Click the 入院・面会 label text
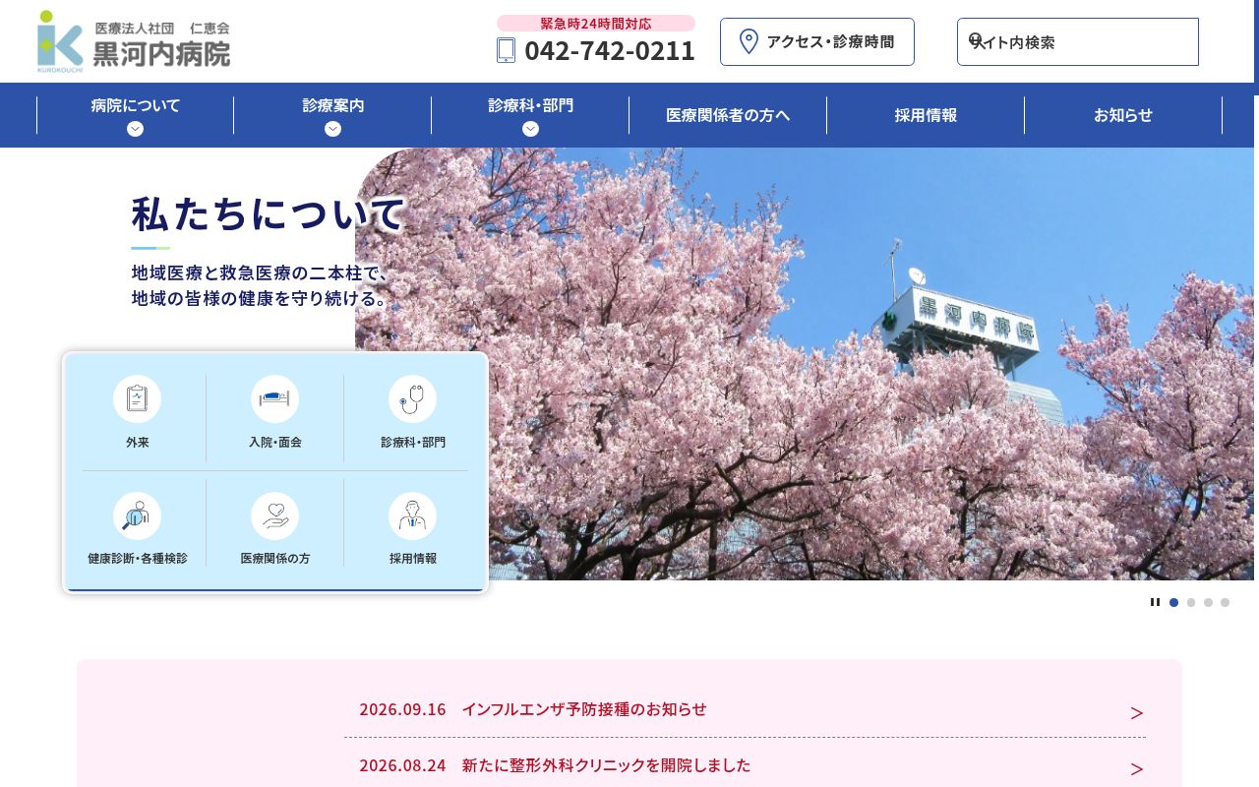1259x787 pixels. [x=274, y=443]
